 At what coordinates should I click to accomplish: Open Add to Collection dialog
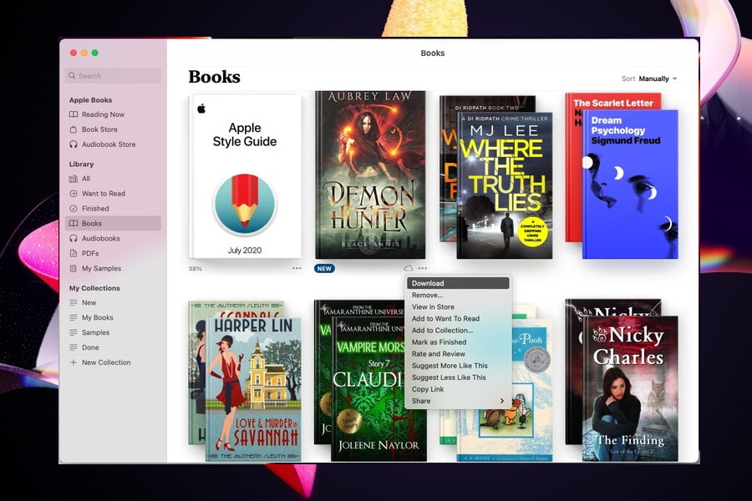coord(442,330)
